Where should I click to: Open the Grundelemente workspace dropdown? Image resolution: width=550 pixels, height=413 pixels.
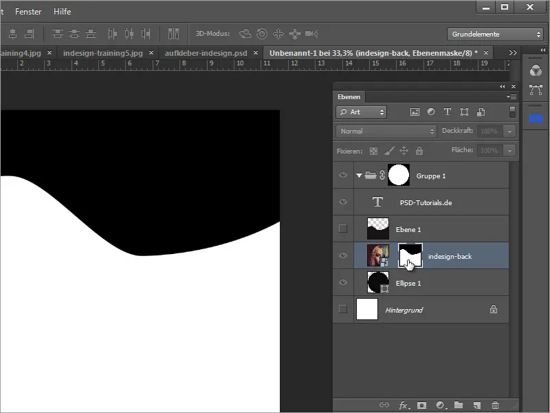click(x=495, y=34)
